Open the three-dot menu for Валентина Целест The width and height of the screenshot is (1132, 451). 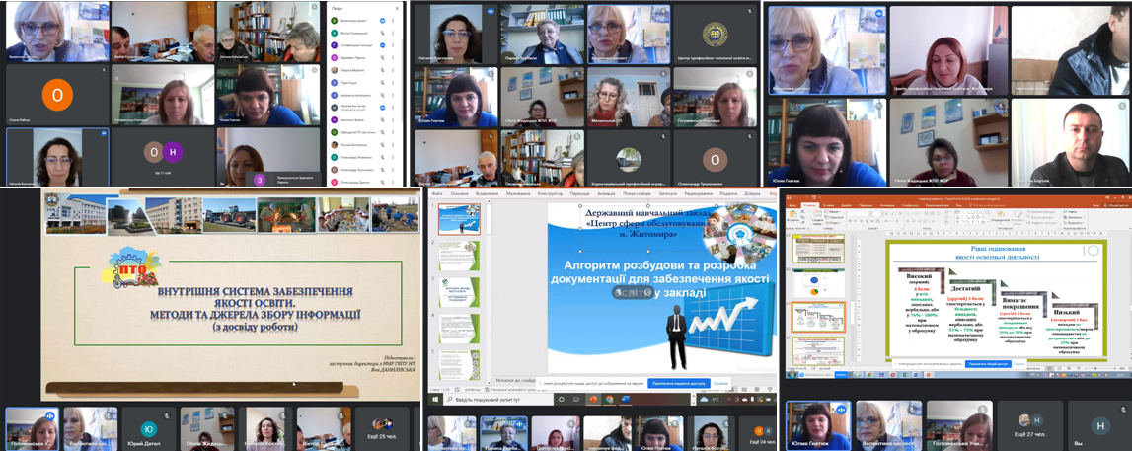(x=393, y=21)
